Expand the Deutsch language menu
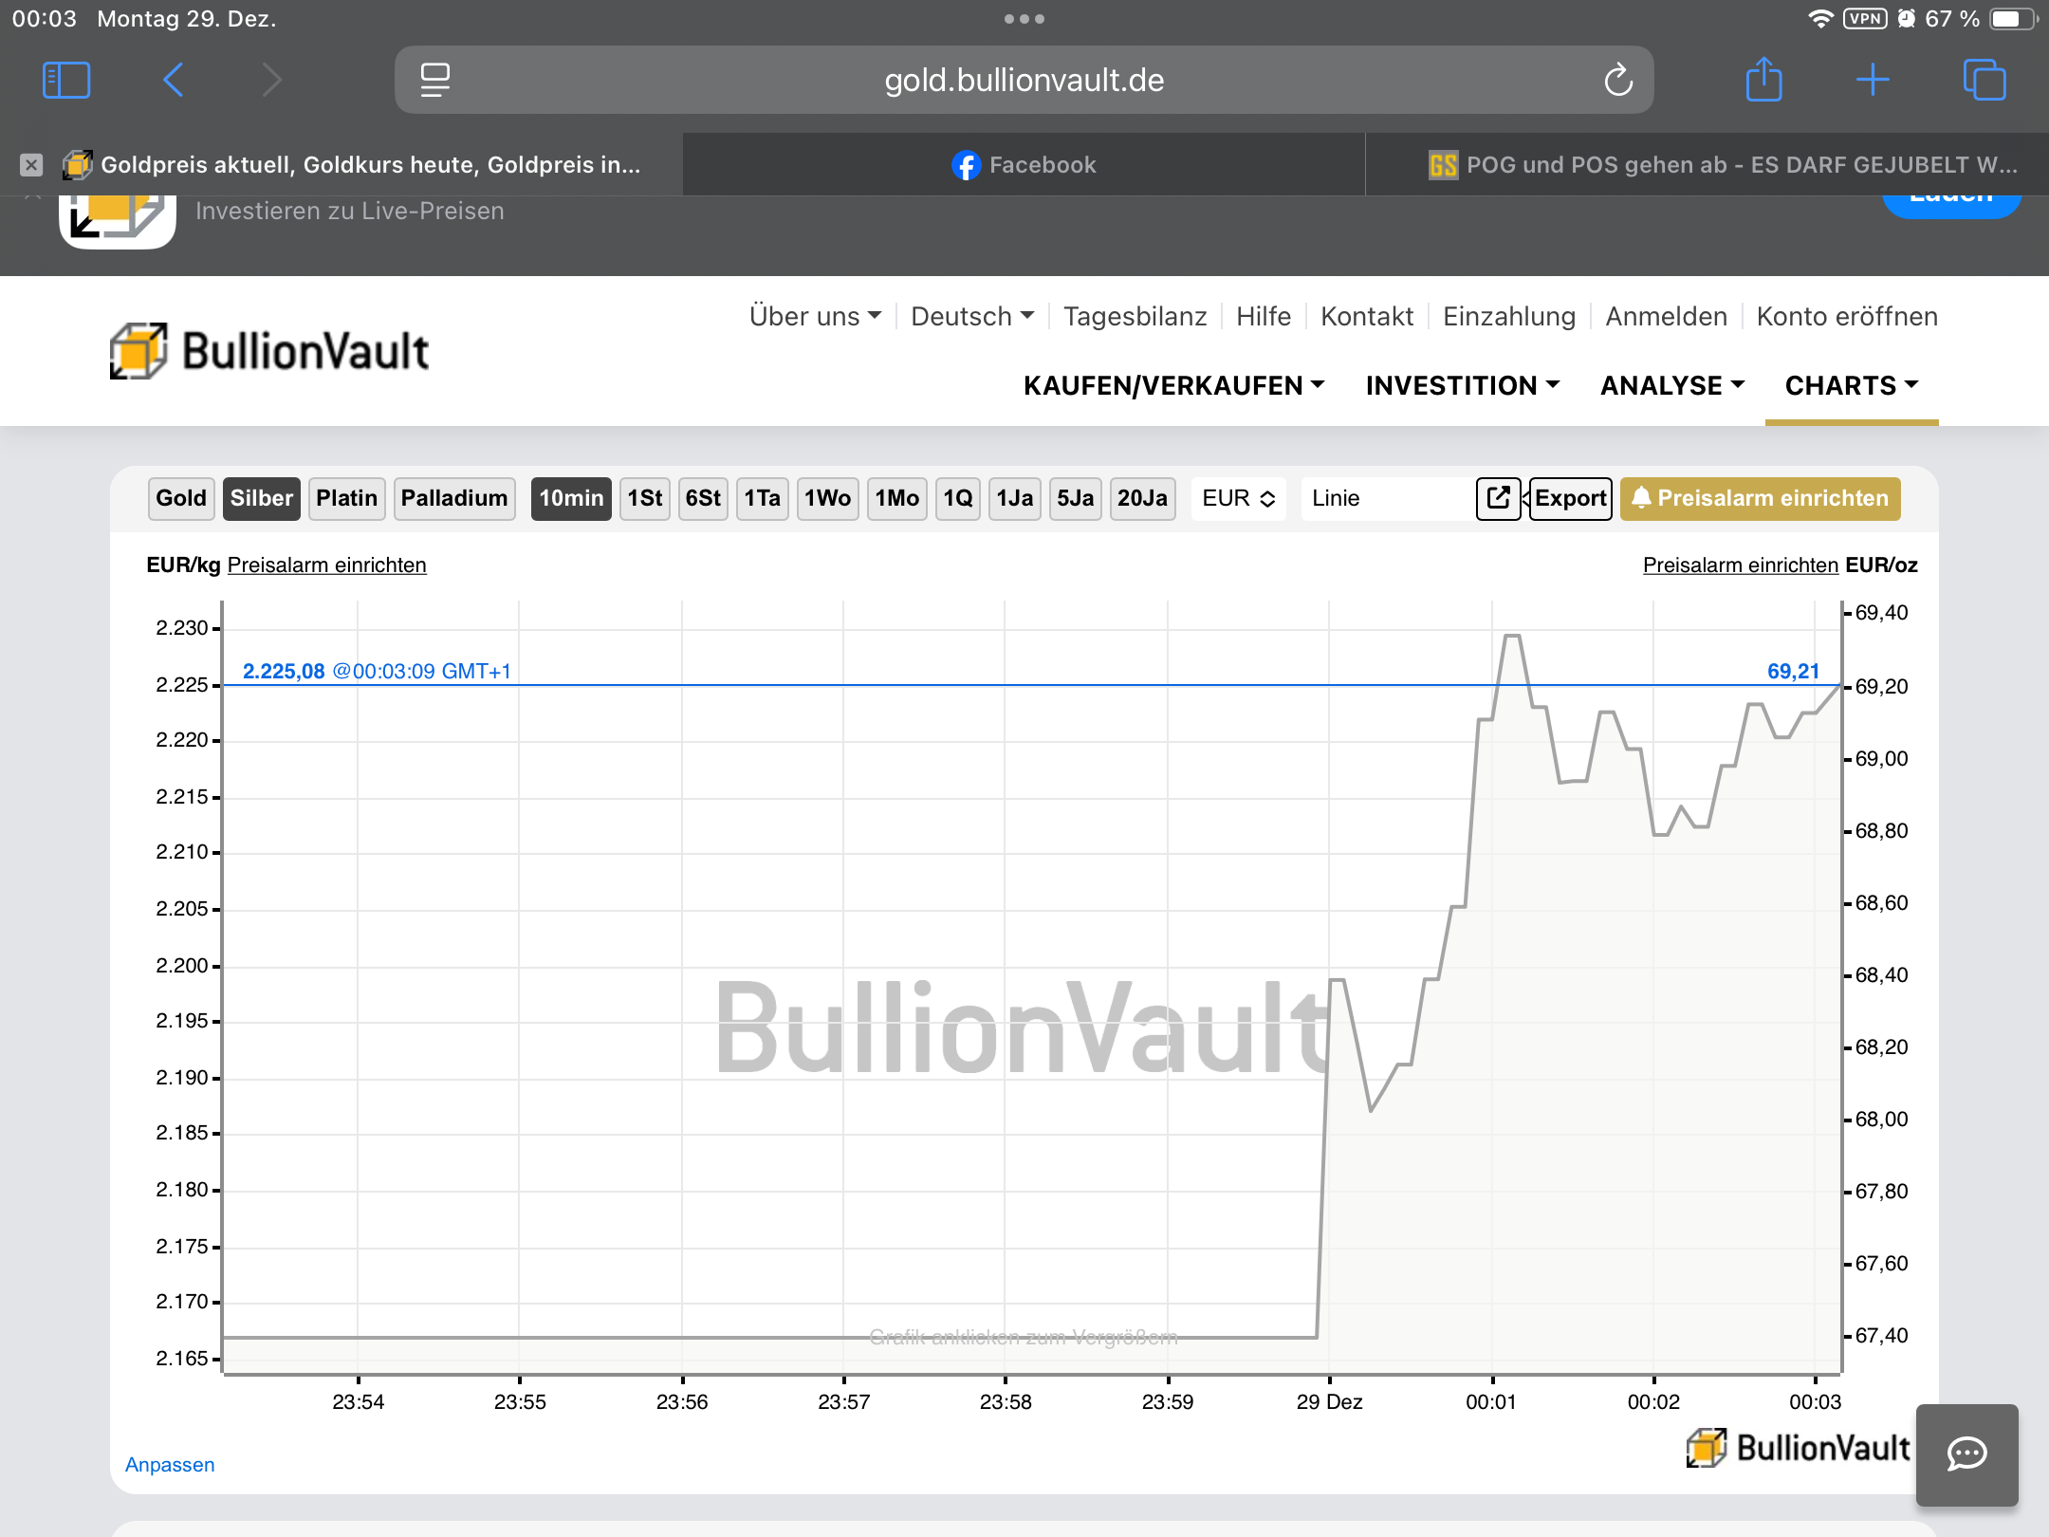The height and width of the screenshot is (1537, 2049). pos(971,316)
